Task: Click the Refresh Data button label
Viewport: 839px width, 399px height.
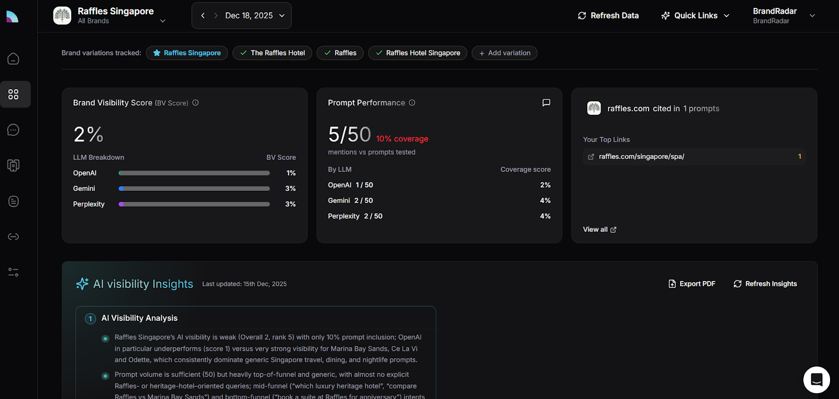Action: (615, 16)
